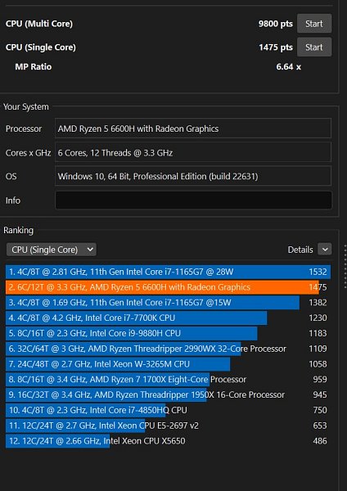Image resolution: width=347 pixels, height=491 pixels.
Task: Select ranking row Intel Core i7-7700K CPU
Action: click(166, 318)
